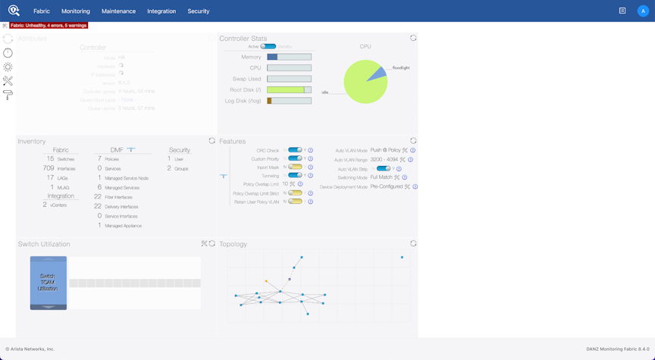The image size is (655, 360).
Task: Open help for Custom Priority
Action: click(311, 158)
